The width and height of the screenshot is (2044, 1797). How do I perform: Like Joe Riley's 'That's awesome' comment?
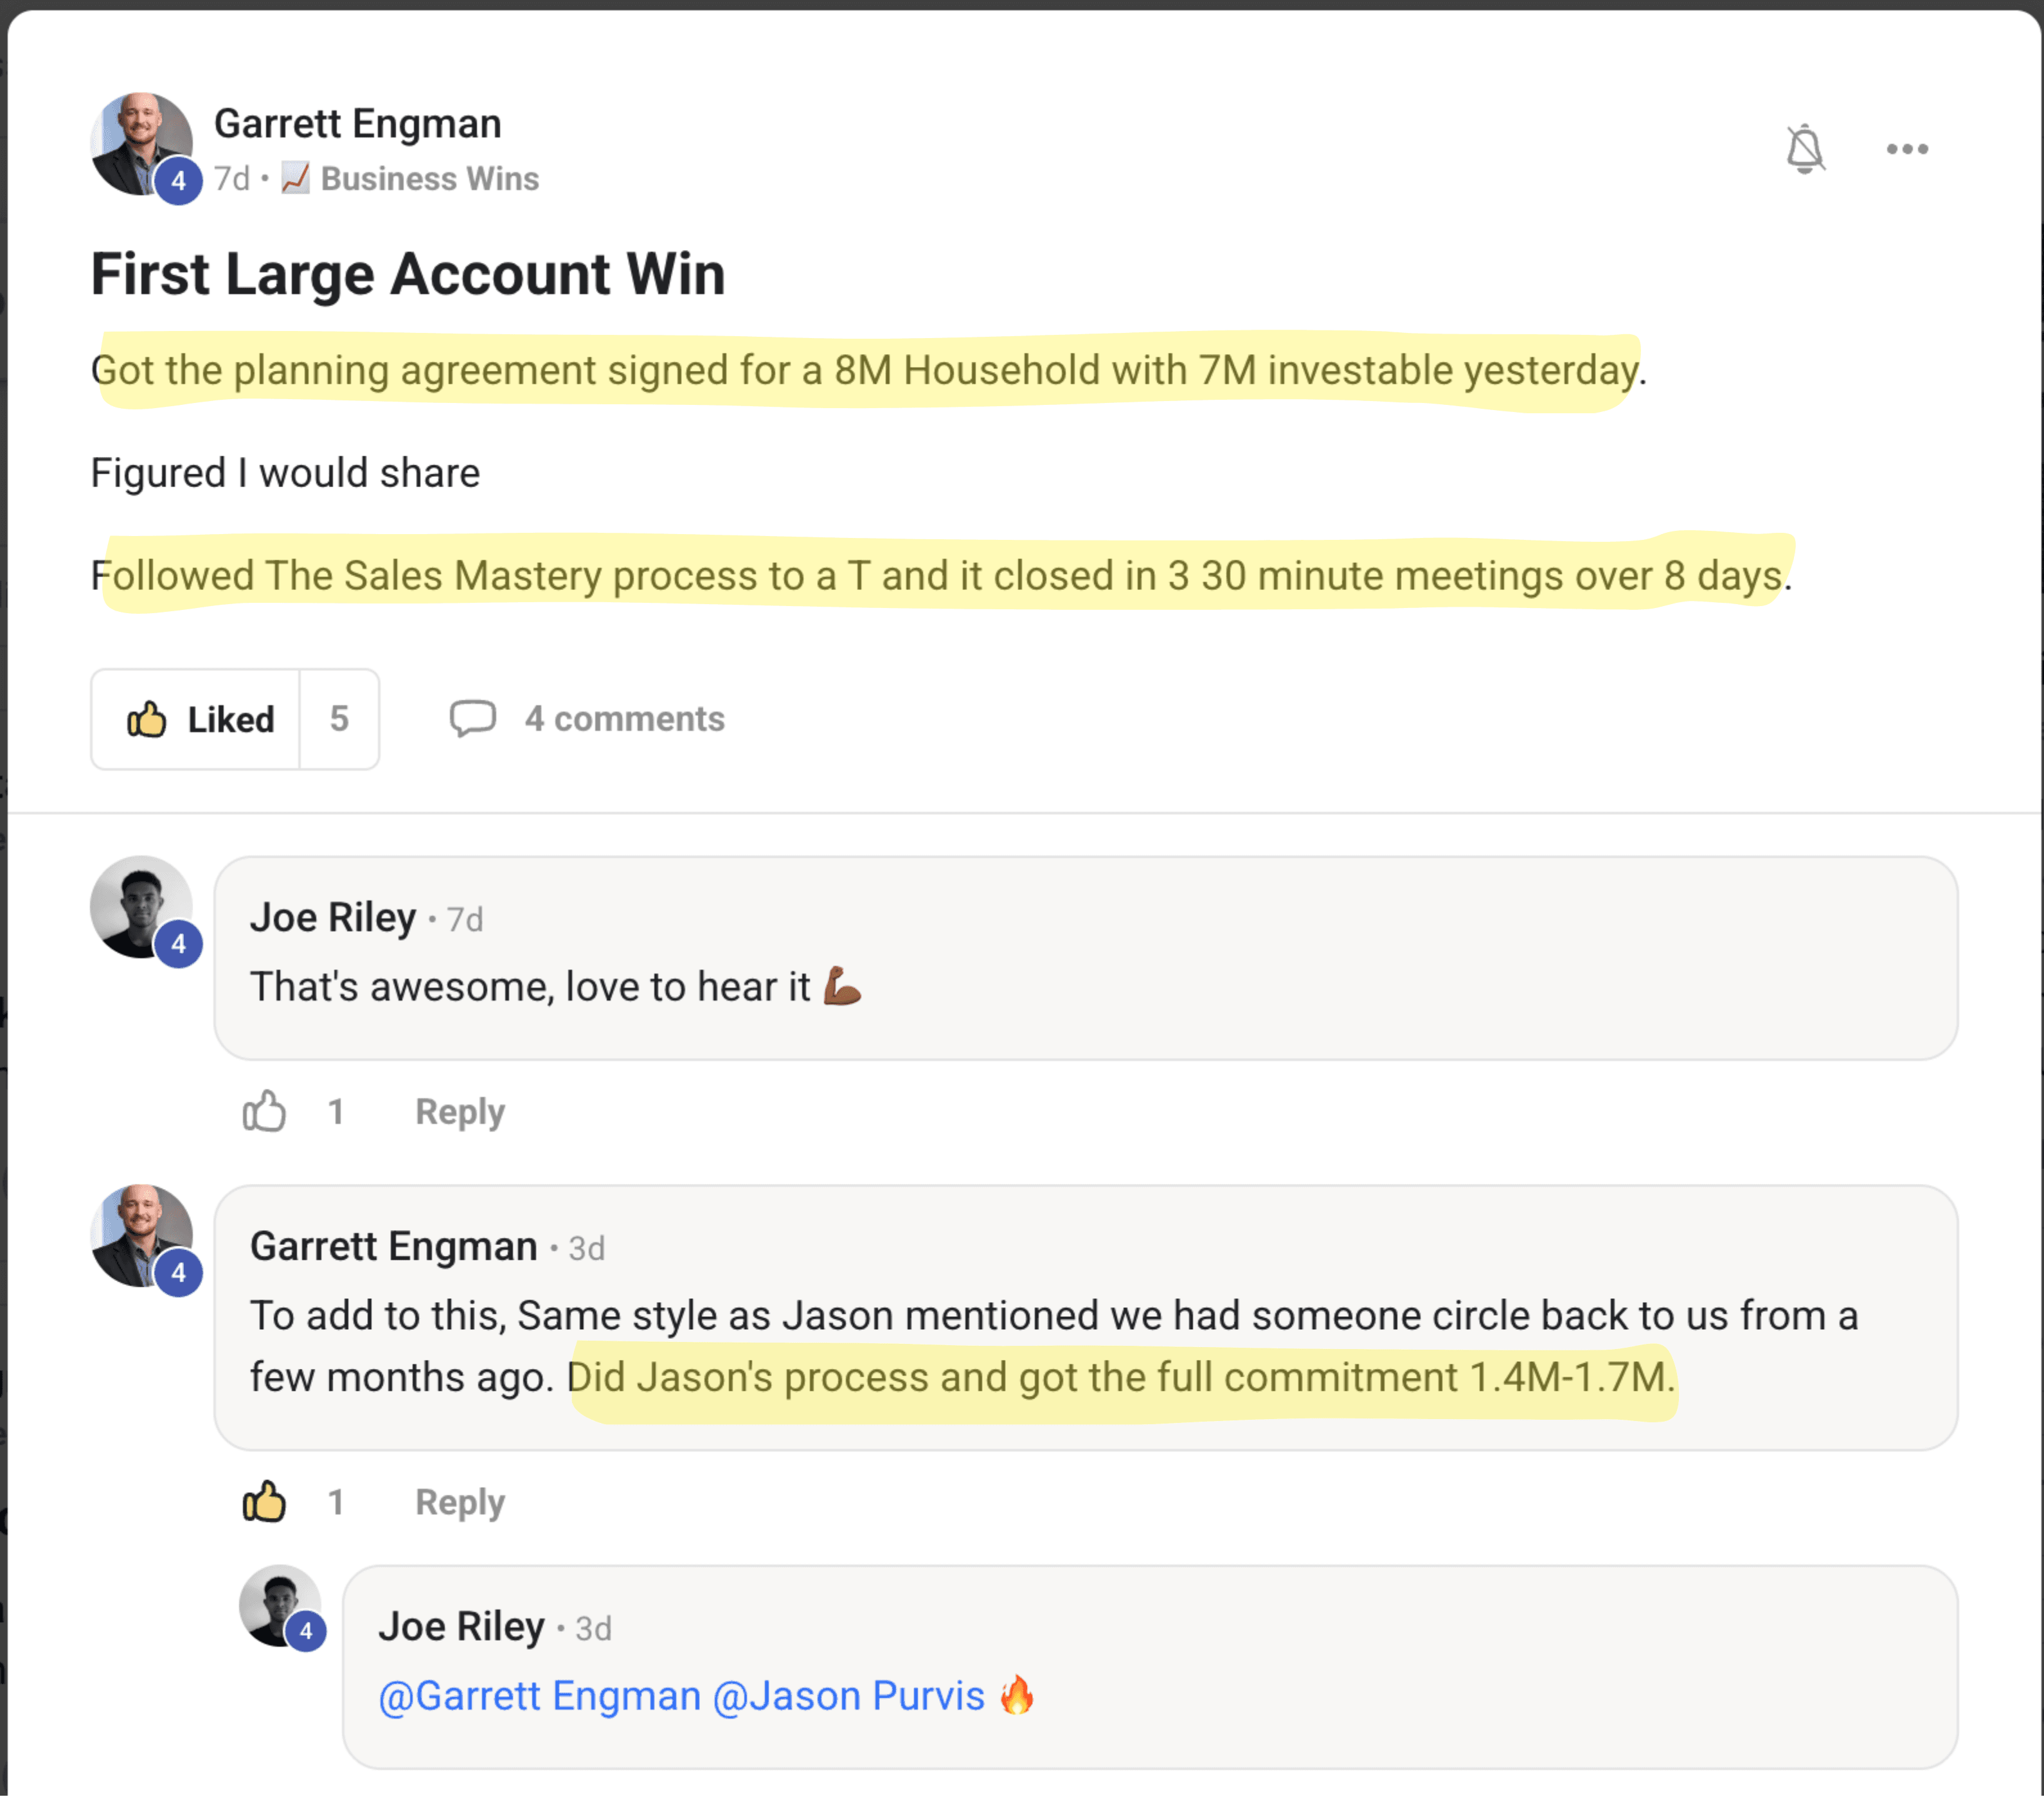[264, 1111]
